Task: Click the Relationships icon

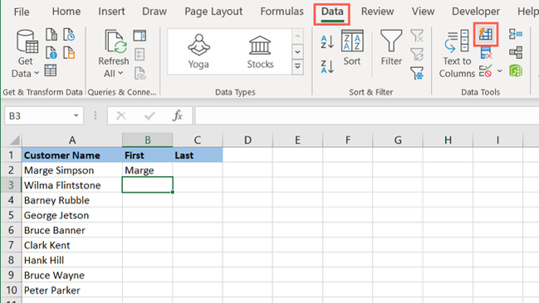Action: [516, 52]
